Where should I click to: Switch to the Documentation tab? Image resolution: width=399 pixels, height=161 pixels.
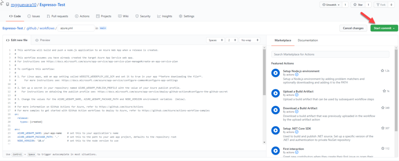point(308,40)
